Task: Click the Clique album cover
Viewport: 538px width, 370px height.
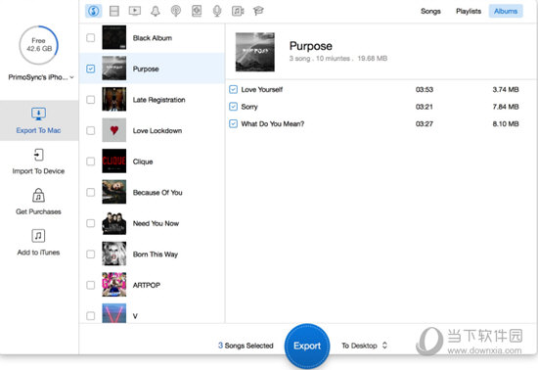Action: pos(114,161)
